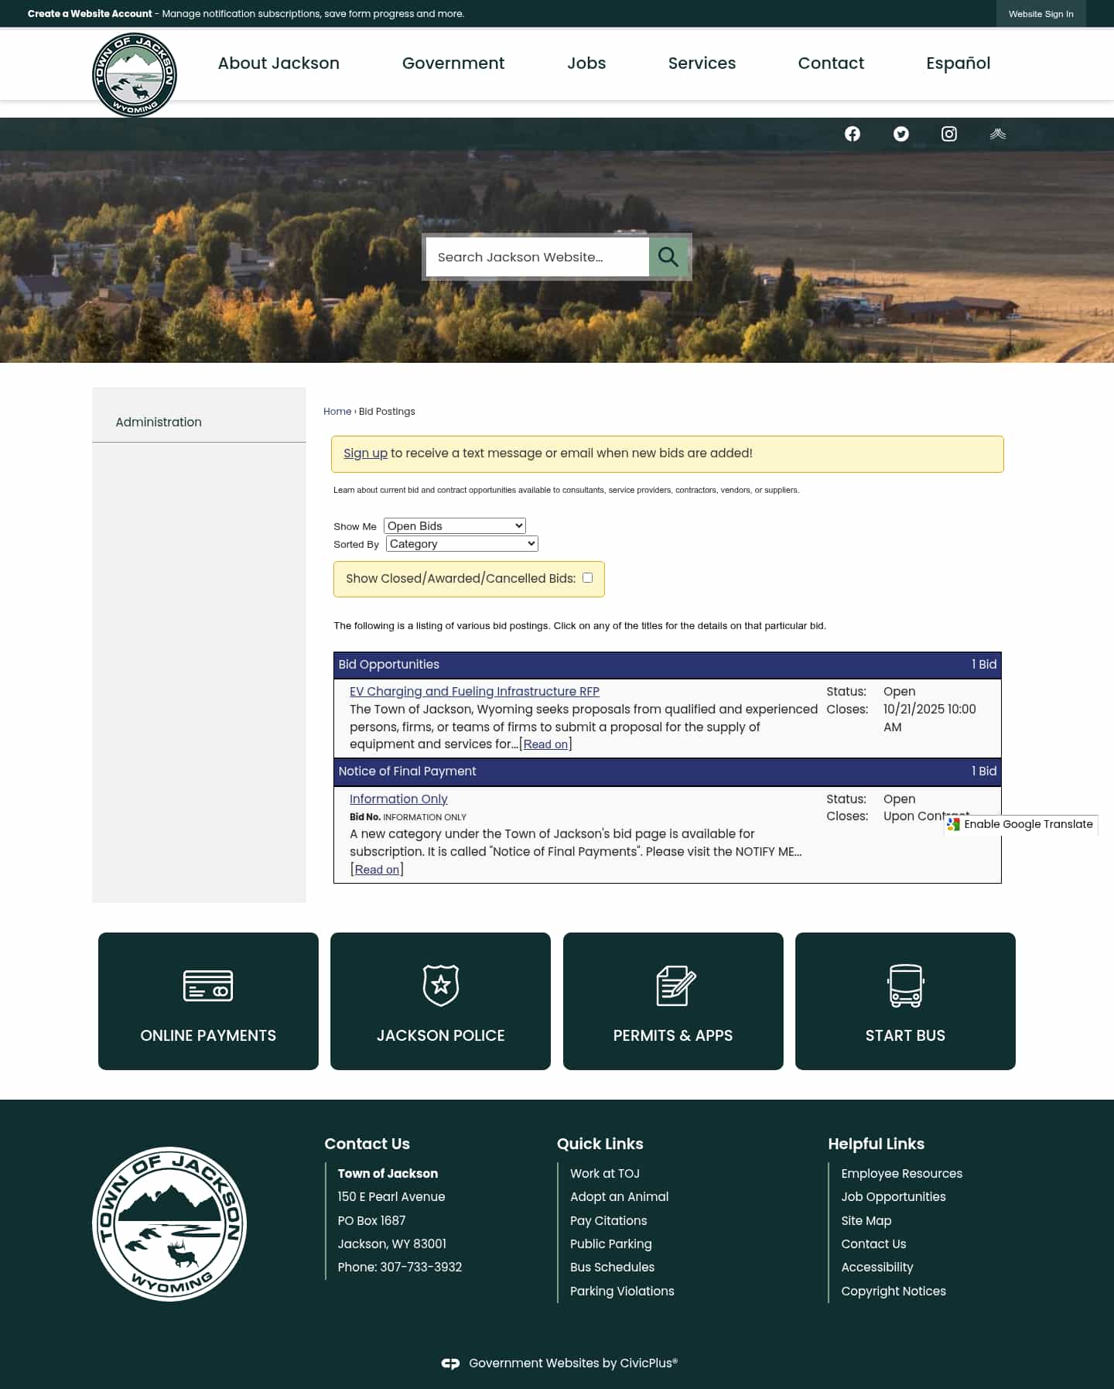Screen dimensions: 1114x1389
Task: Open the Instagram social icon
Action: [x=949, y=134]
